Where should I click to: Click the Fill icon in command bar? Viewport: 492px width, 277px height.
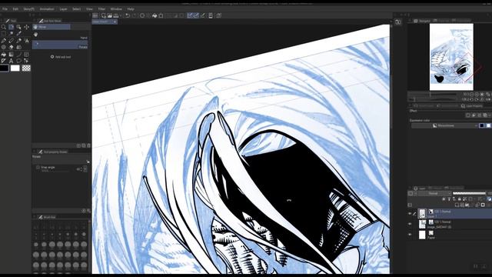[x=155, y=15]
